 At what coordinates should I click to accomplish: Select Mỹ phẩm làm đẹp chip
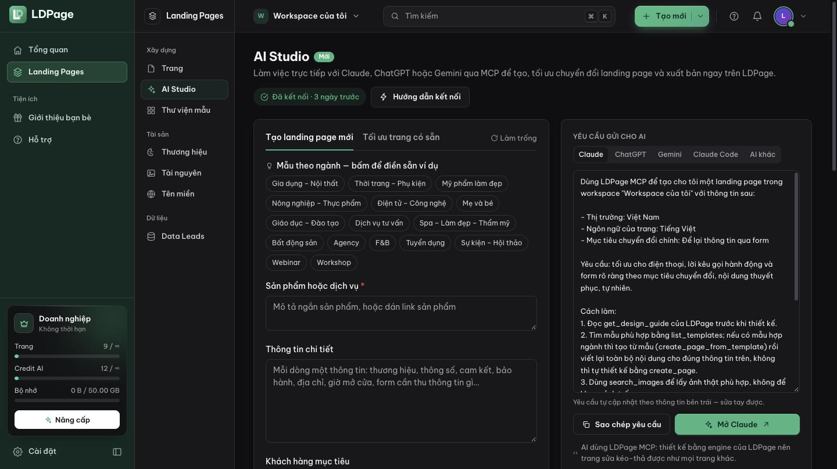472,184
